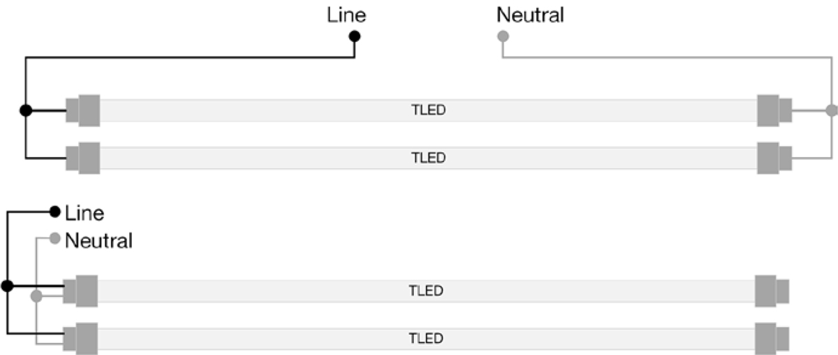Select the gray junction node right of upper TLED
The width and height of the screenshot is (838, 355).
coord(831,110)
